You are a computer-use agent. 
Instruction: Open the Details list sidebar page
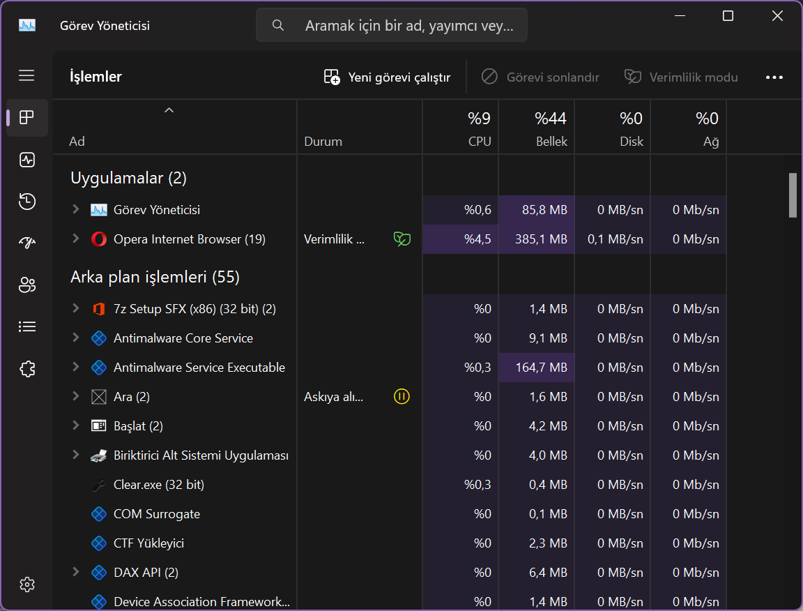pos(26,326)
